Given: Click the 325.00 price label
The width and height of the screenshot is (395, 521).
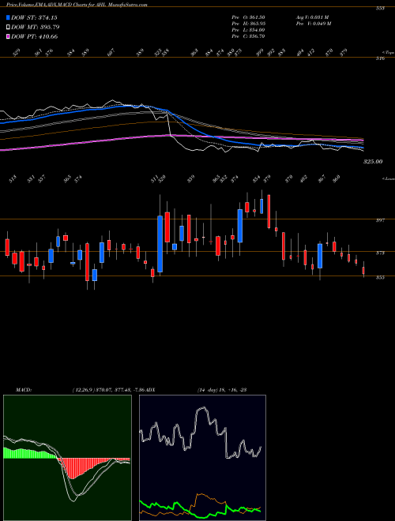Looking at the screenshot, I should coord(373,162).
